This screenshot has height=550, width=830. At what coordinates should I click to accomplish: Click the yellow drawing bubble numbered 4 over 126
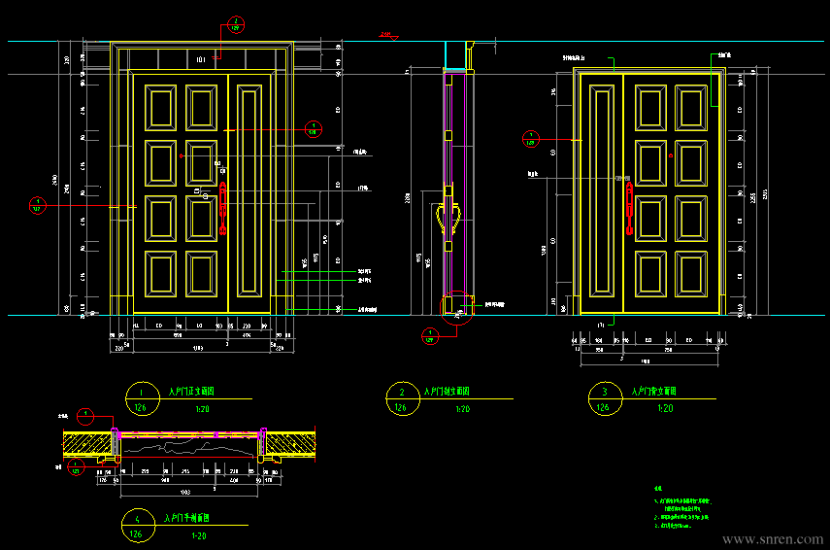click(138, 525)
